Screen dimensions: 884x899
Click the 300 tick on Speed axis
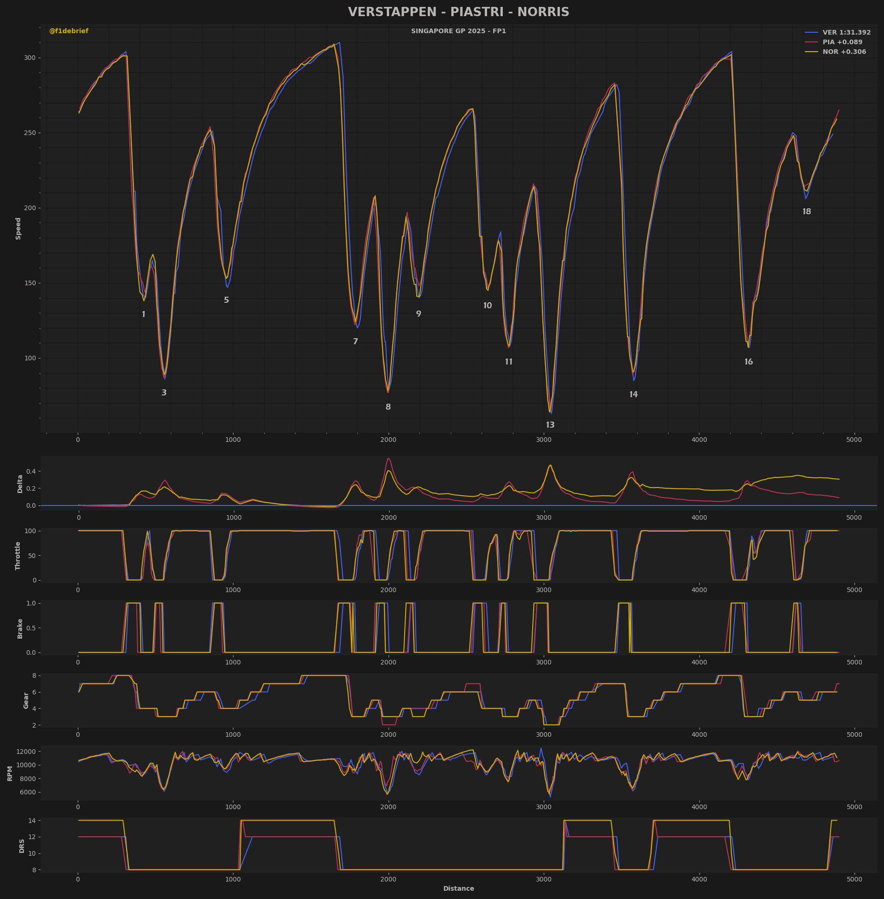(x=29, y=58)
